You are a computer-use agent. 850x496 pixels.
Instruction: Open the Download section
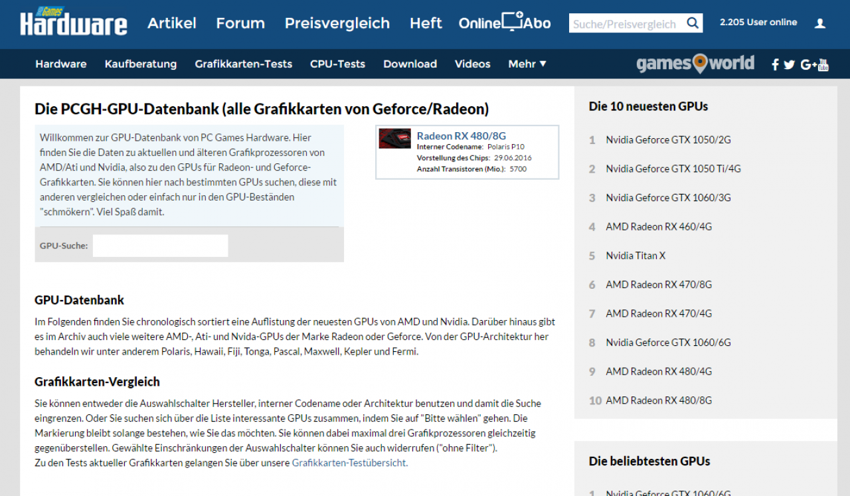click(410, 64)
